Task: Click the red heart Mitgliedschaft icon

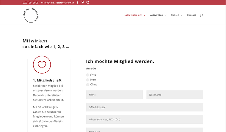Action: (x=42, y=64)
